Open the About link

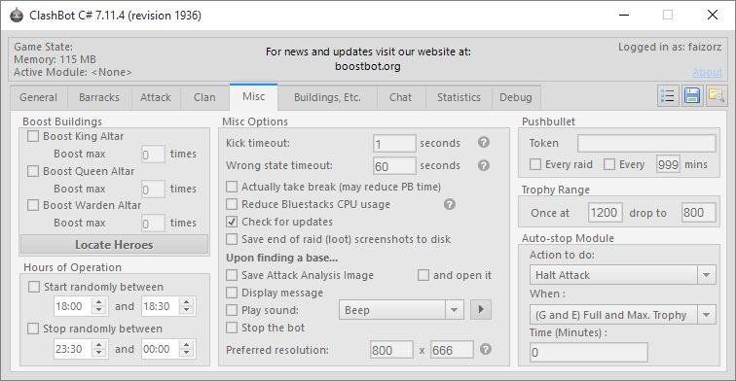(708, 72)
